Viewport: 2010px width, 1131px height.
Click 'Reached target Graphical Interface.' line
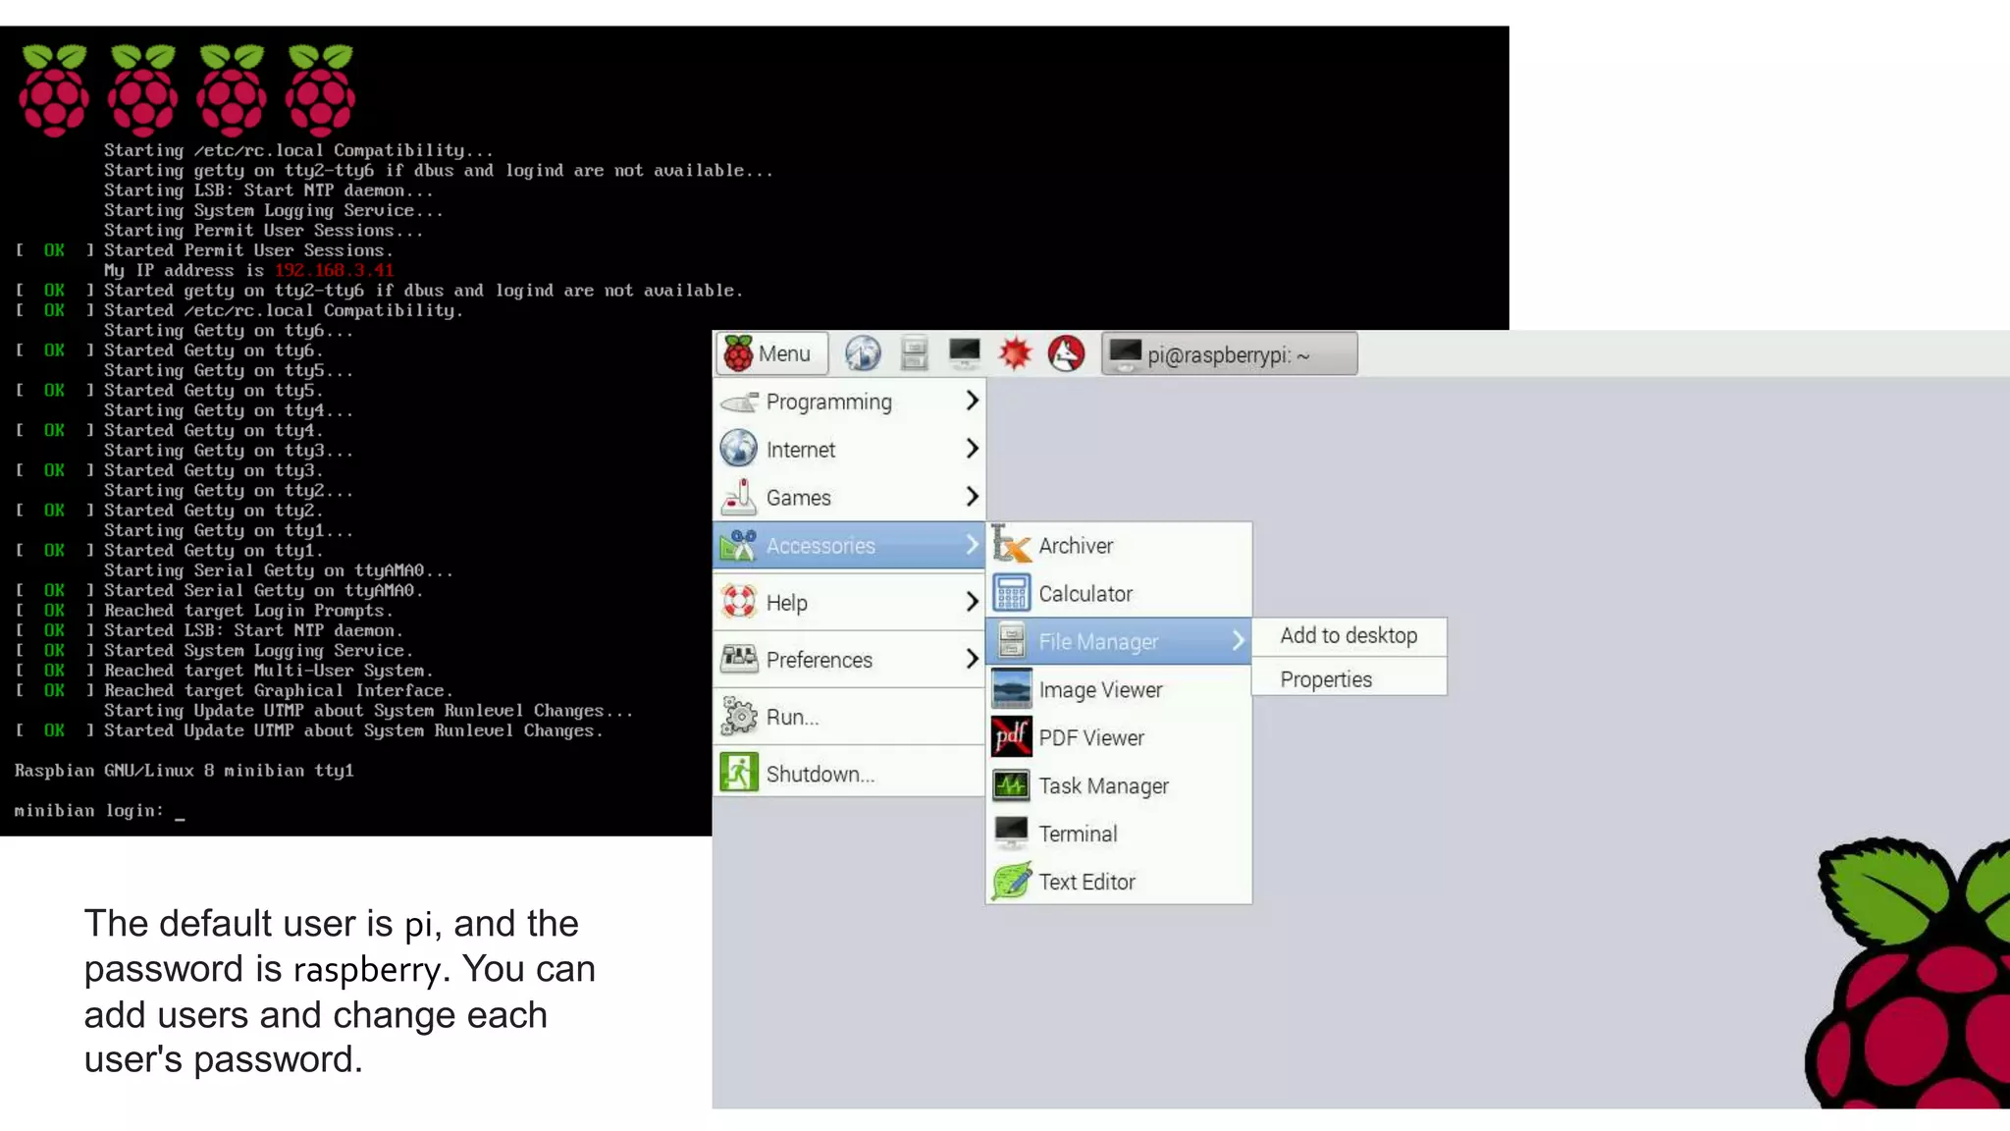coord(279,690)
